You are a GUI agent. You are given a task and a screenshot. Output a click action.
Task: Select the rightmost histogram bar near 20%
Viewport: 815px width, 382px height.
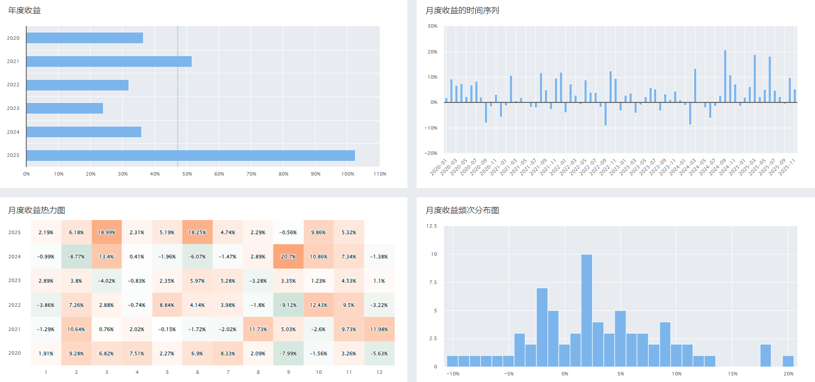pyautogui.click(x=788, y=361)
